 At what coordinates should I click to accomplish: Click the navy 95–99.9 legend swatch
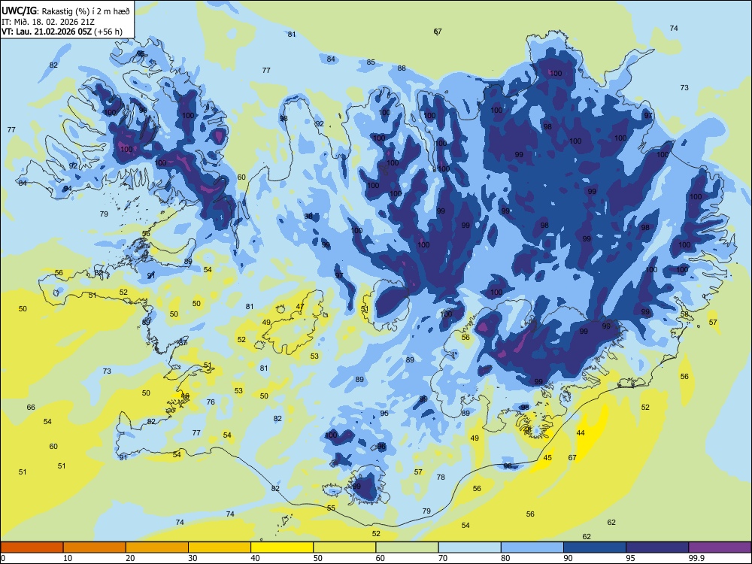click(657, 547)
